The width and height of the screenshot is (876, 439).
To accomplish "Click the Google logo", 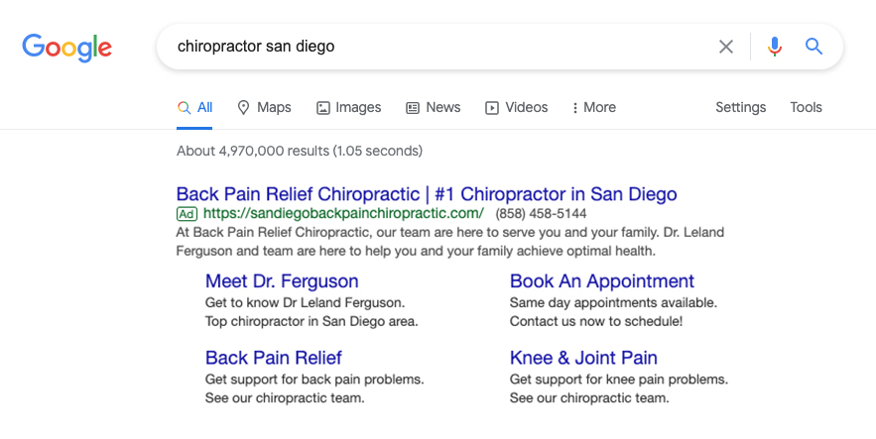I will point(67,48).
